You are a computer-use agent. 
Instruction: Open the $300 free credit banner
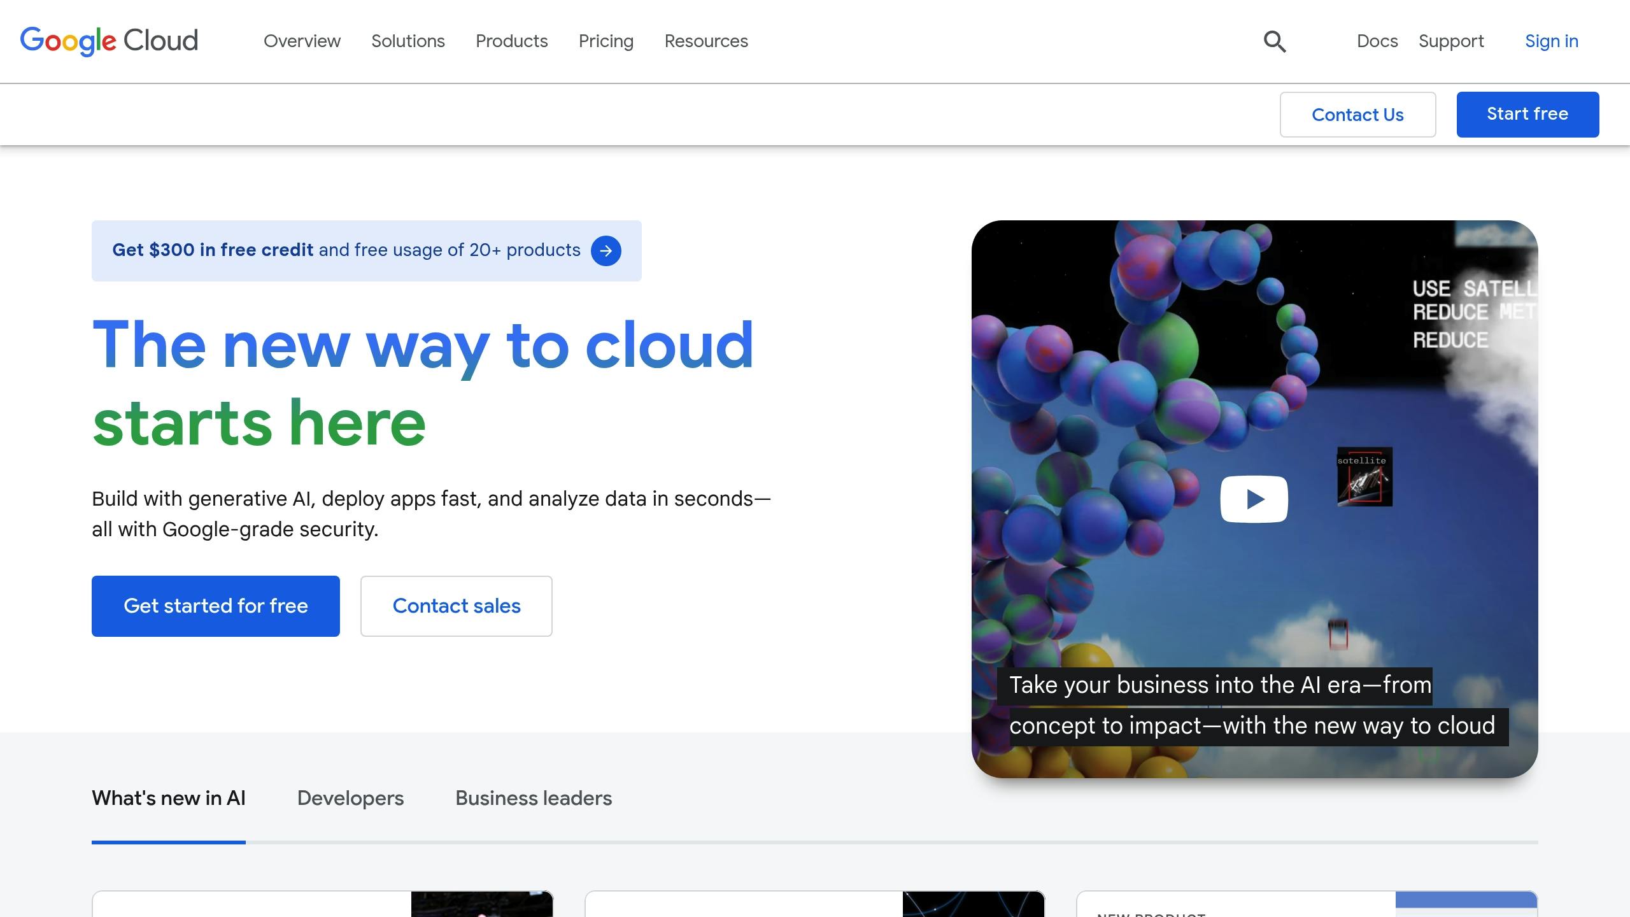point(367,250)
